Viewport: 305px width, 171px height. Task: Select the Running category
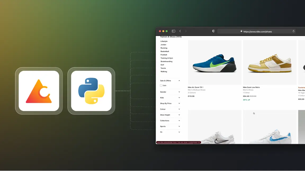click(164, 48)
